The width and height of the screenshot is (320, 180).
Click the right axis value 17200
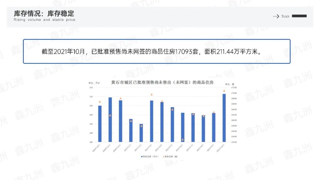(234, 87)
